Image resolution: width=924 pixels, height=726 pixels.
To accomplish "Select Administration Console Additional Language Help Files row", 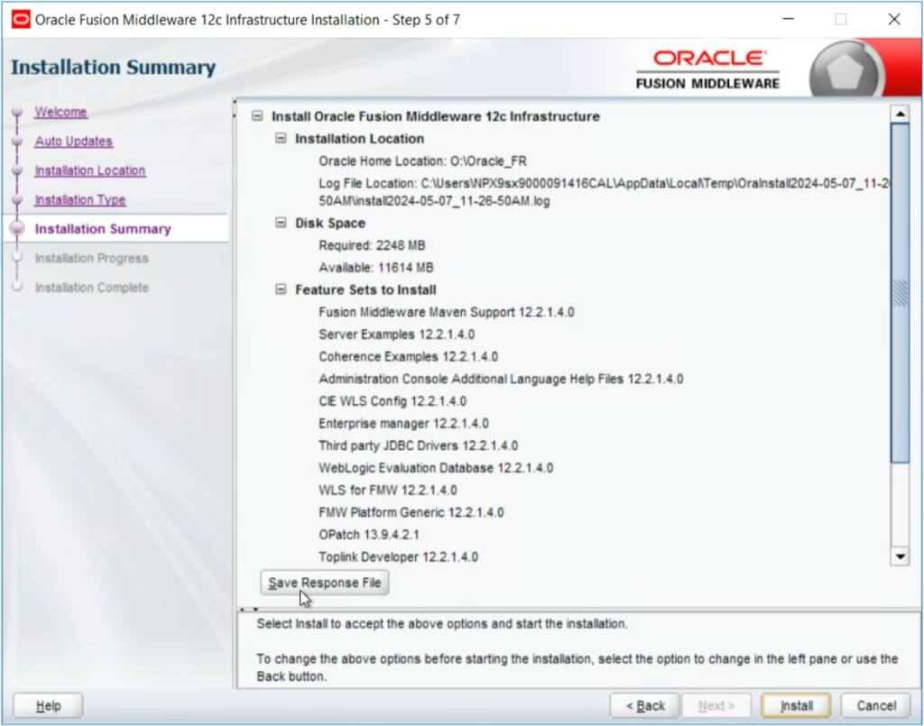I will (x=501, y=379).
